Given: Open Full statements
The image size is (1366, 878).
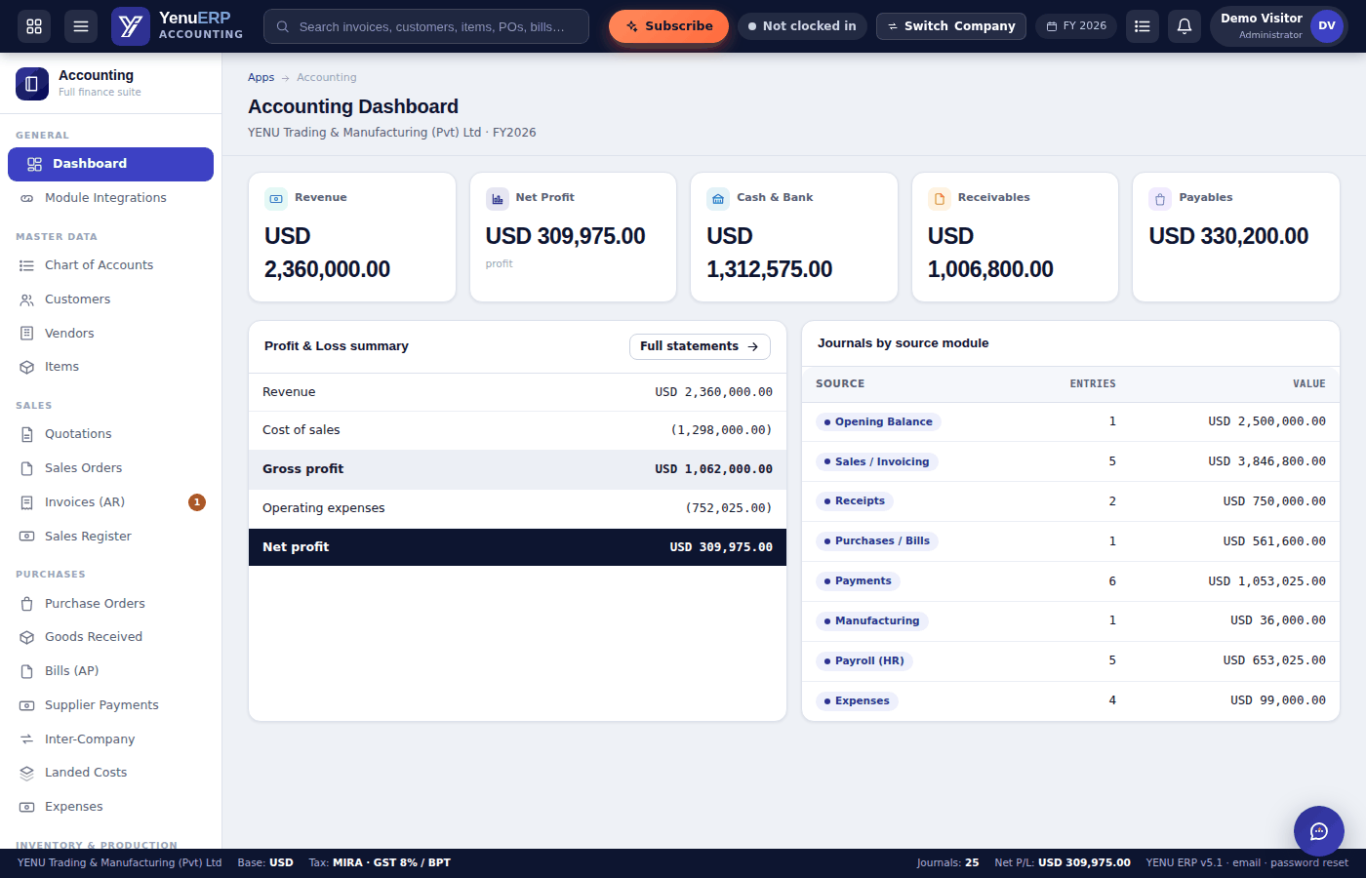Looking at the screenshot, I should [x=700, y=346].
